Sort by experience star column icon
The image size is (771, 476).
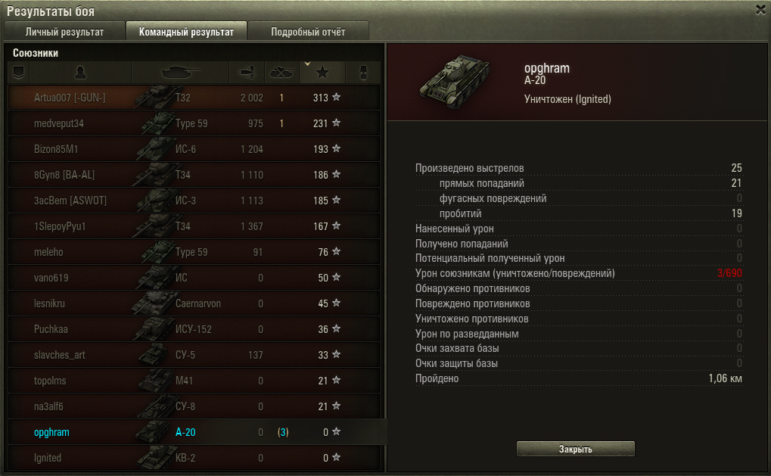(322, 73)
